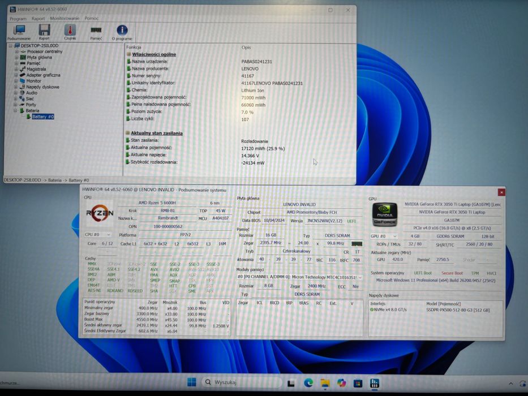This screenshot has width=528, height=396.
Task: Close the Podsumowanie systemu window
Action: click(501, 192)
